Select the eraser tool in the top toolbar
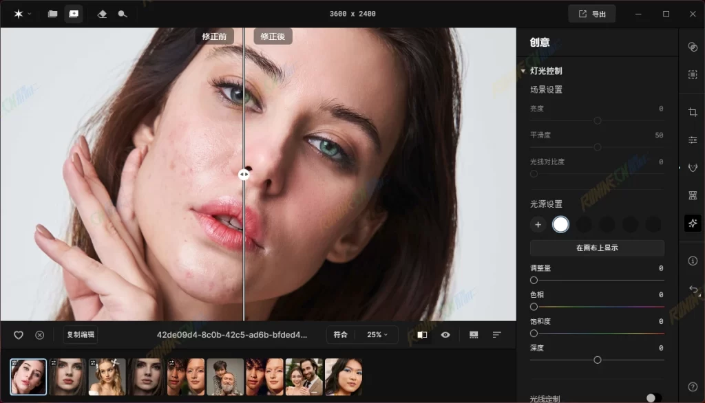 pyautogui.click(x=102, y=14)
